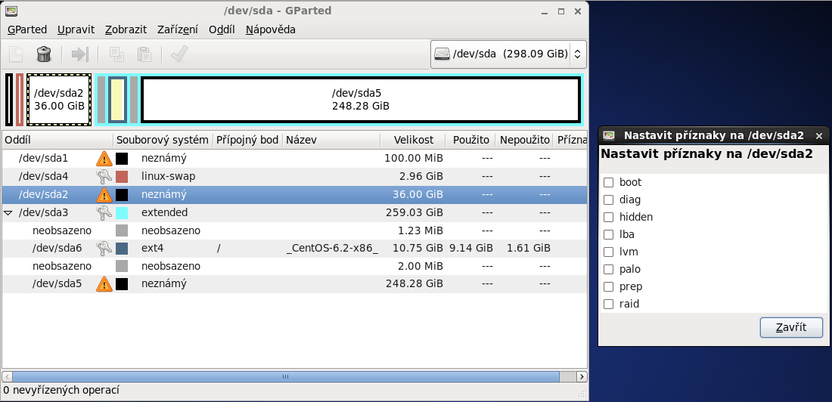
Task: Sort by the Přípojný bod column header
Action: [248, 140]
